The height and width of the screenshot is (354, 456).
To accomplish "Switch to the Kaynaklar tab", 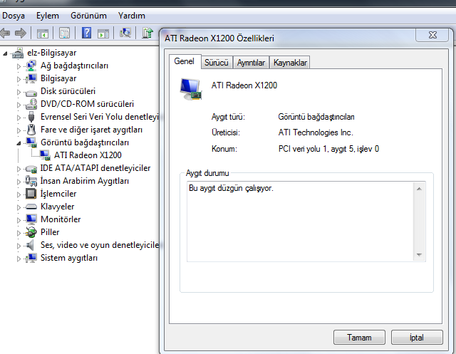I will 290,63.
